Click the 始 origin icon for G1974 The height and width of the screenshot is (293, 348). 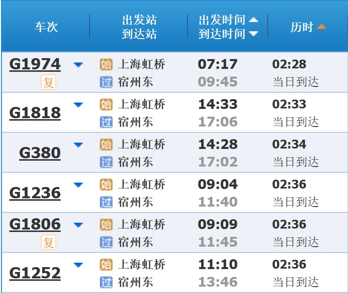106,64
